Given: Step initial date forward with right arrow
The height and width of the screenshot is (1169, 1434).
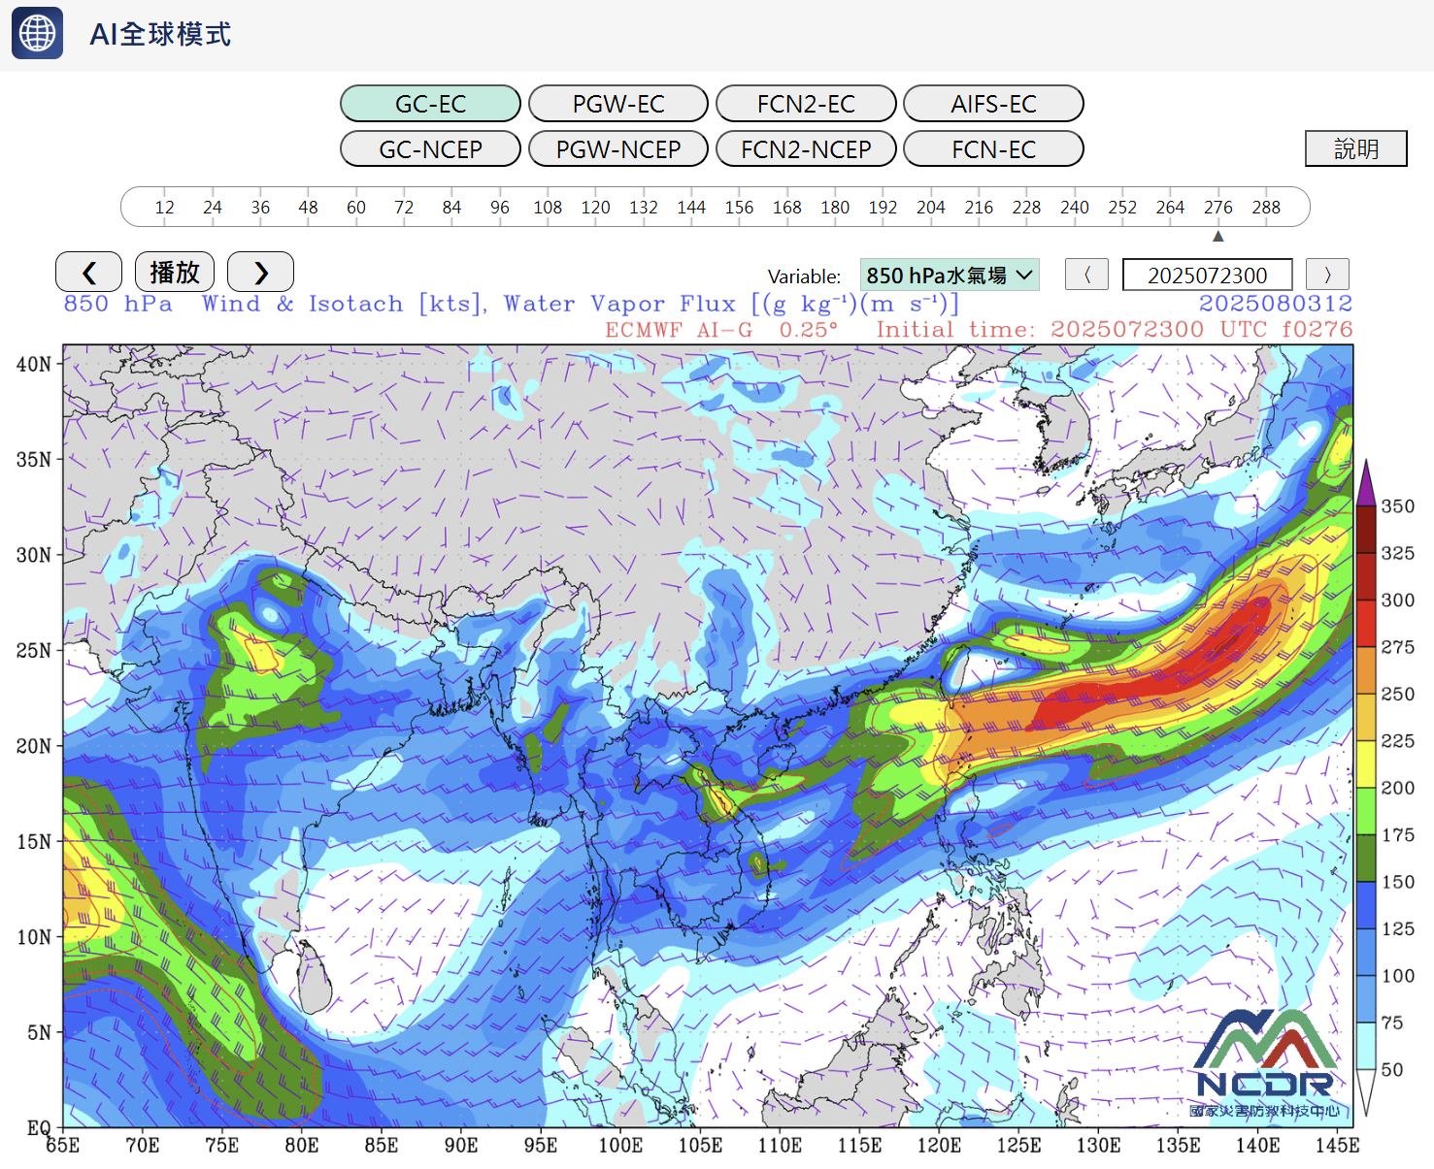Looking at the screenshot, I should (x=1327, y=275).
